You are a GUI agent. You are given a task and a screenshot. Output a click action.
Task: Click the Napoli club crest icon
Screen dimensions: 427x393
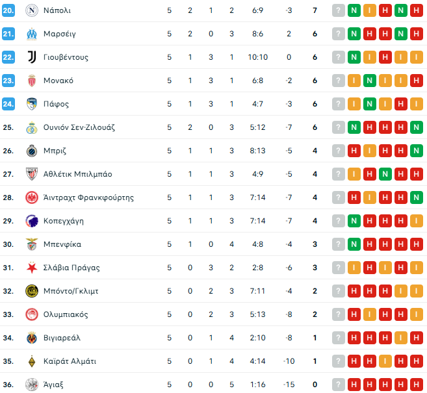click(31, 10)
